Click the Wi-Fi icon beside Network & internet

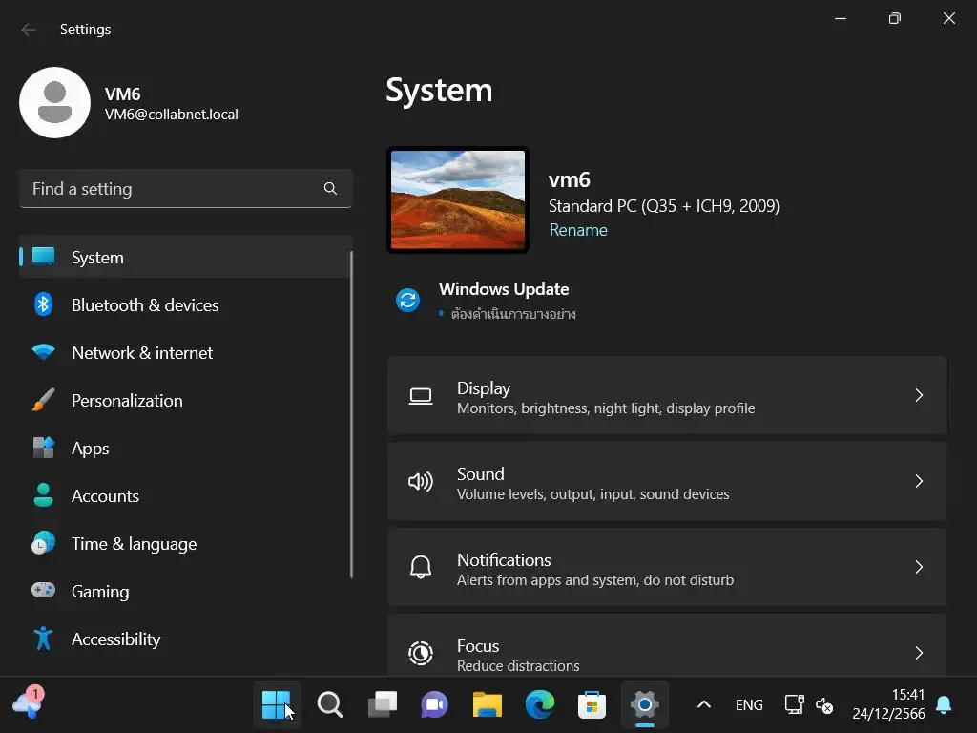[x=43, y=352]
